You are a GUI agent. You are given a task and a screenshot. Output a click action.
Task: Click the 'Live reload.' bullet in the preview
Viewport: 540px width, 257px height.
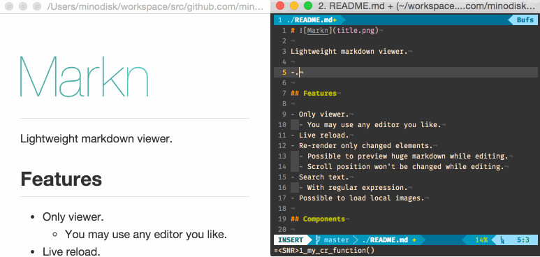tap(71, 252)
